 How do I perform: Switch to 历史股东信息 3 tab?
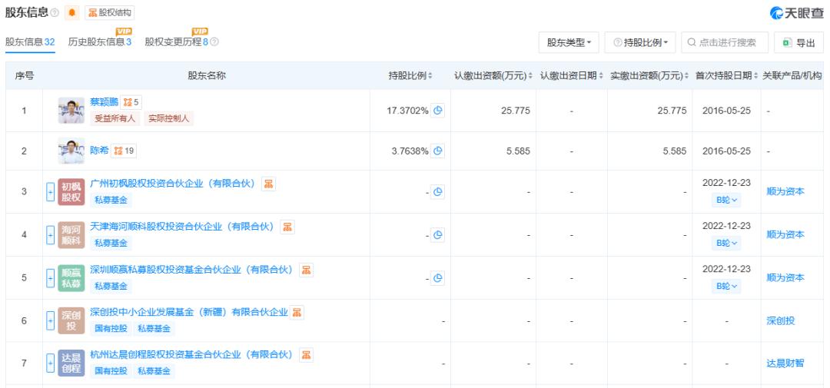[99, 42]
